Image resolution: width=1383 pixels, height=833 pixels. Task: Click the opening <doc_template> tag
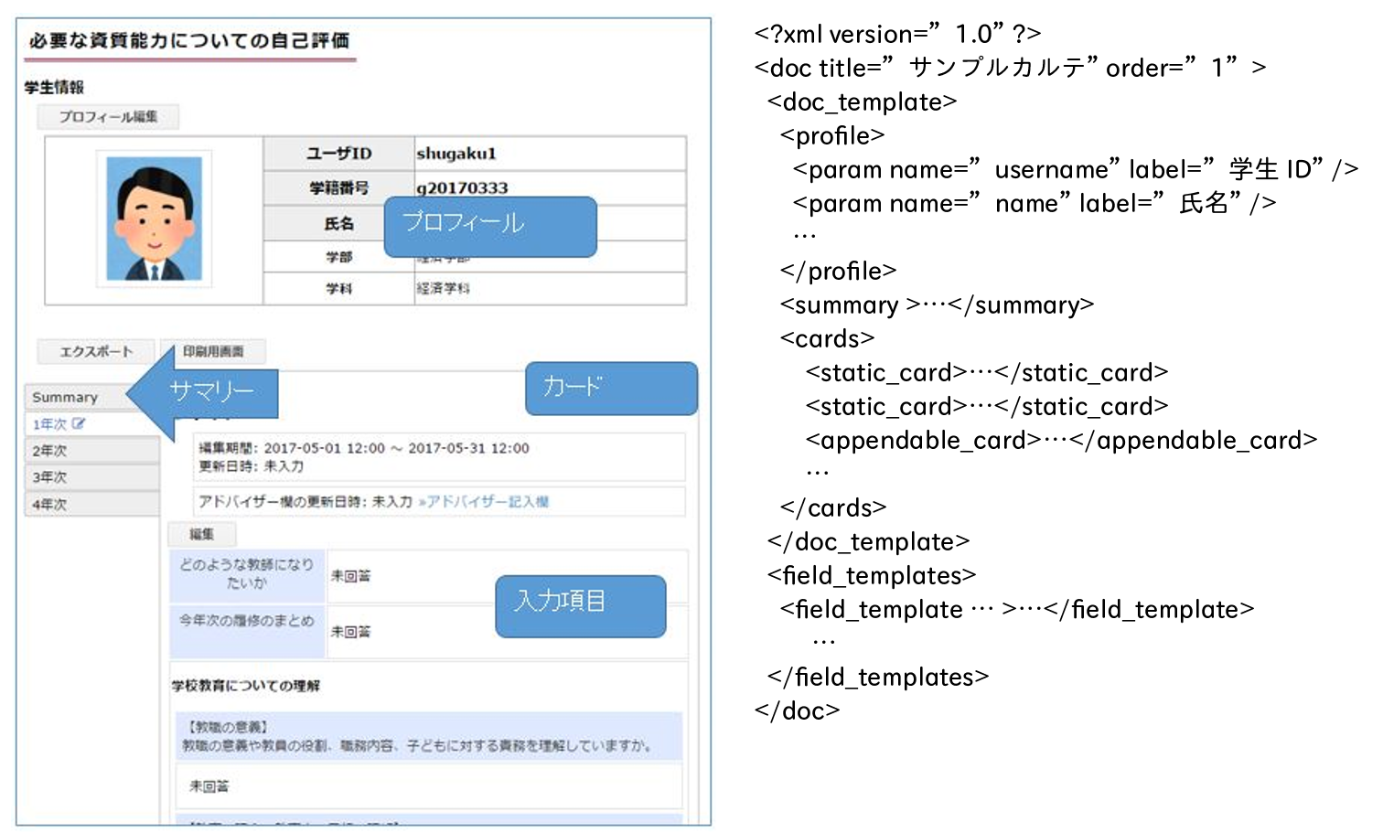[862, 102]
